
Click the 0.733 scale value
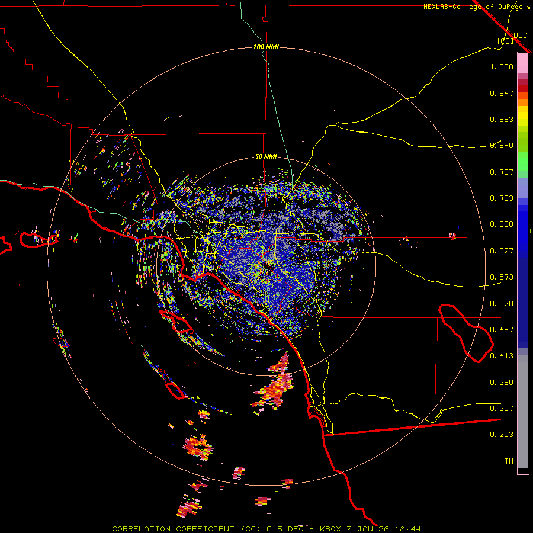[502, 198]
